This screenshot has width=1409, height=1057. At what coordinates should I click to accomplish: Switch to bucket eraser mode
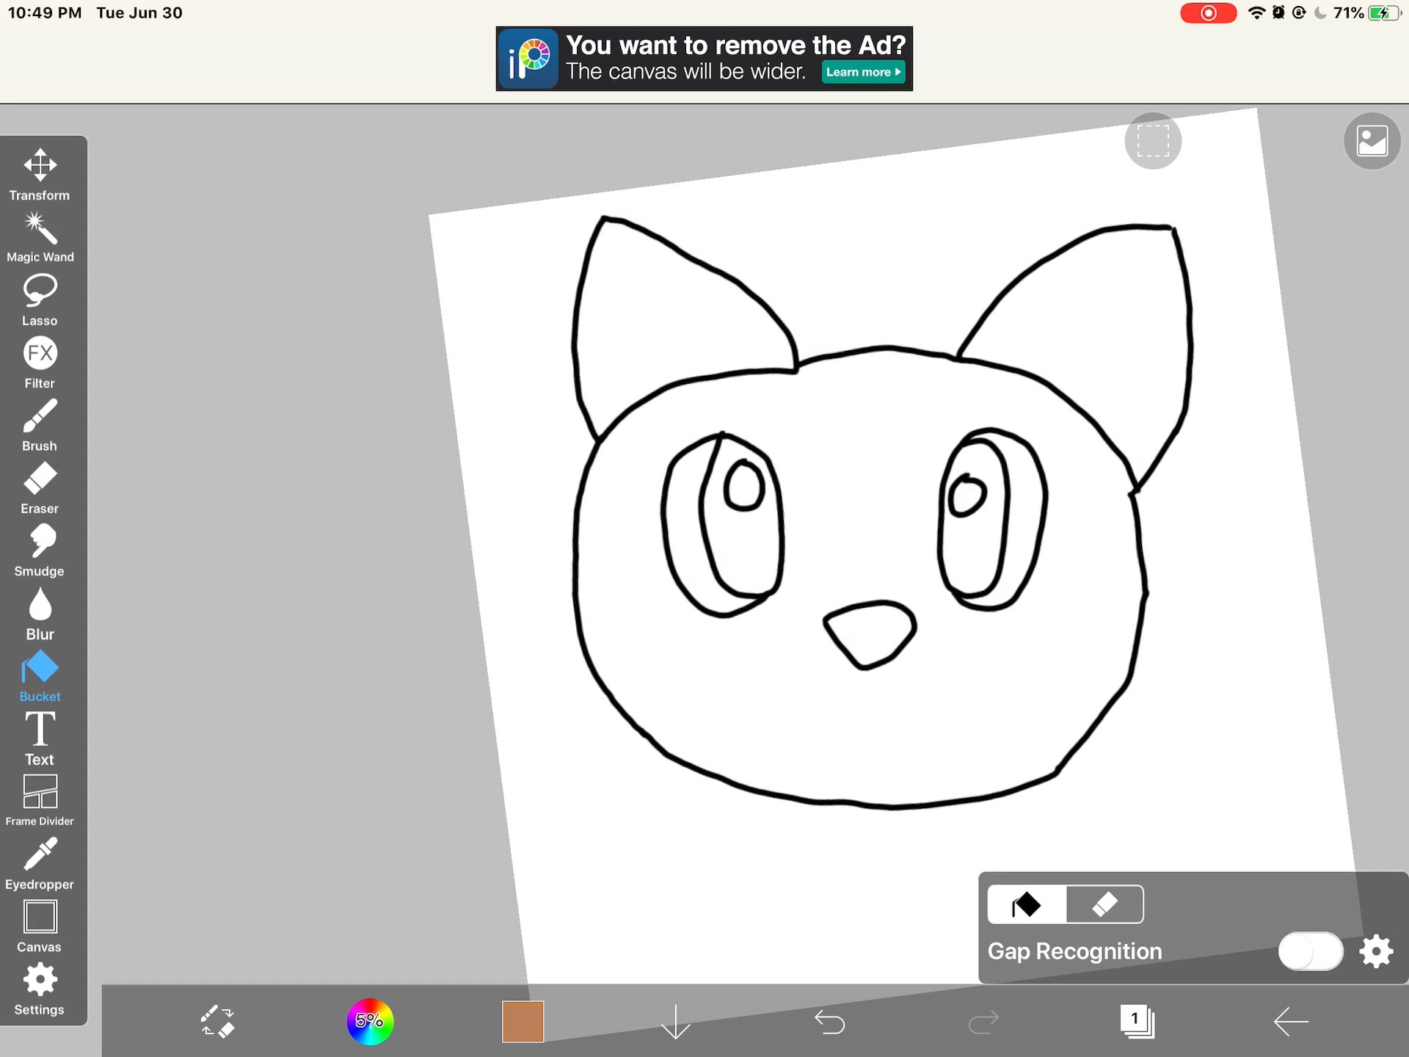[x=1104, y=904]
